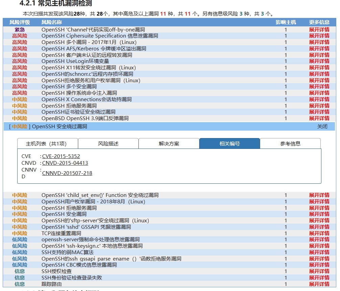The height and width of the screenshot is (291, 340).
Task: Expand details for openssh-server强制命令处理信息泄露漏洞
Action: [319, 239]
